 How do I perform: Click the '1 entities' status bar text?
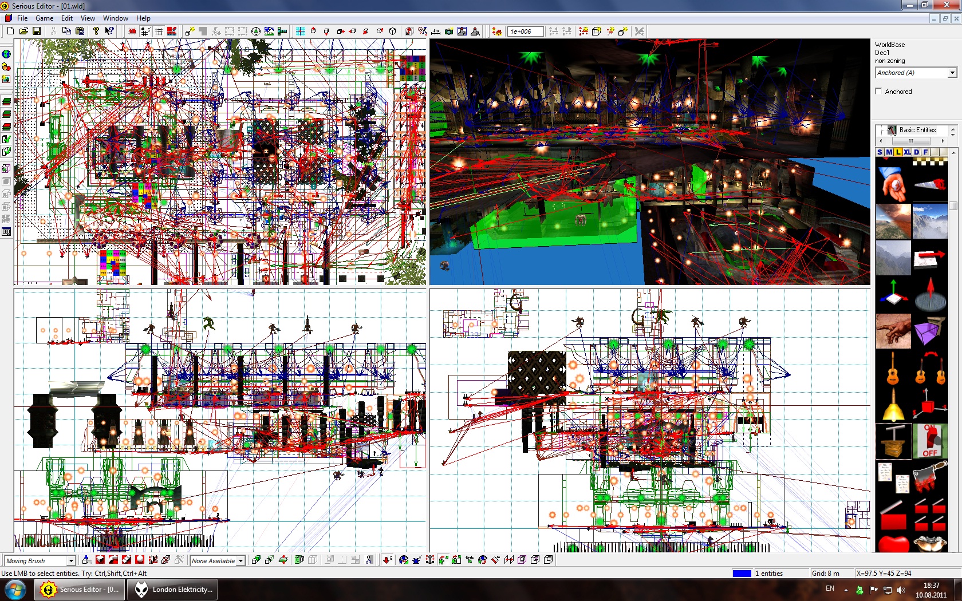point(769,573)
